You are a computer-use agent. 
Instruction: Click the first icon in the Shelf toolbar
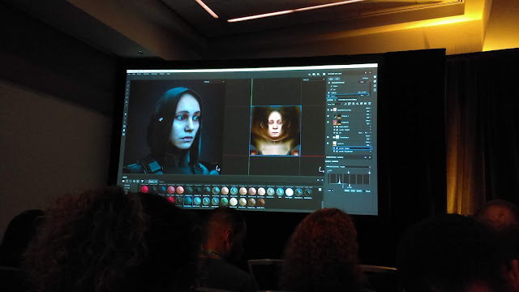pyautogui.click(x=123, y=181)
